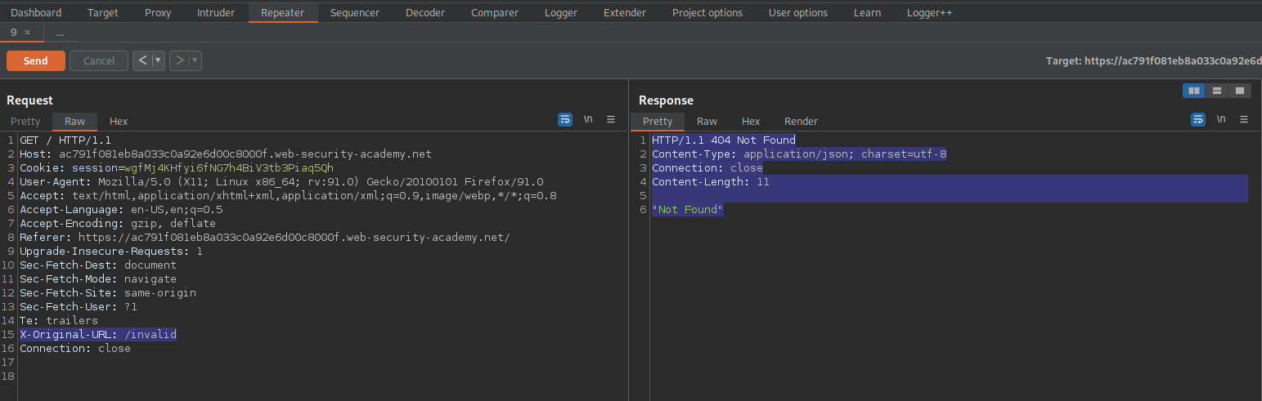Click the Content-Length: 11 response line
1262x401 pixels.
click(711, 182)
